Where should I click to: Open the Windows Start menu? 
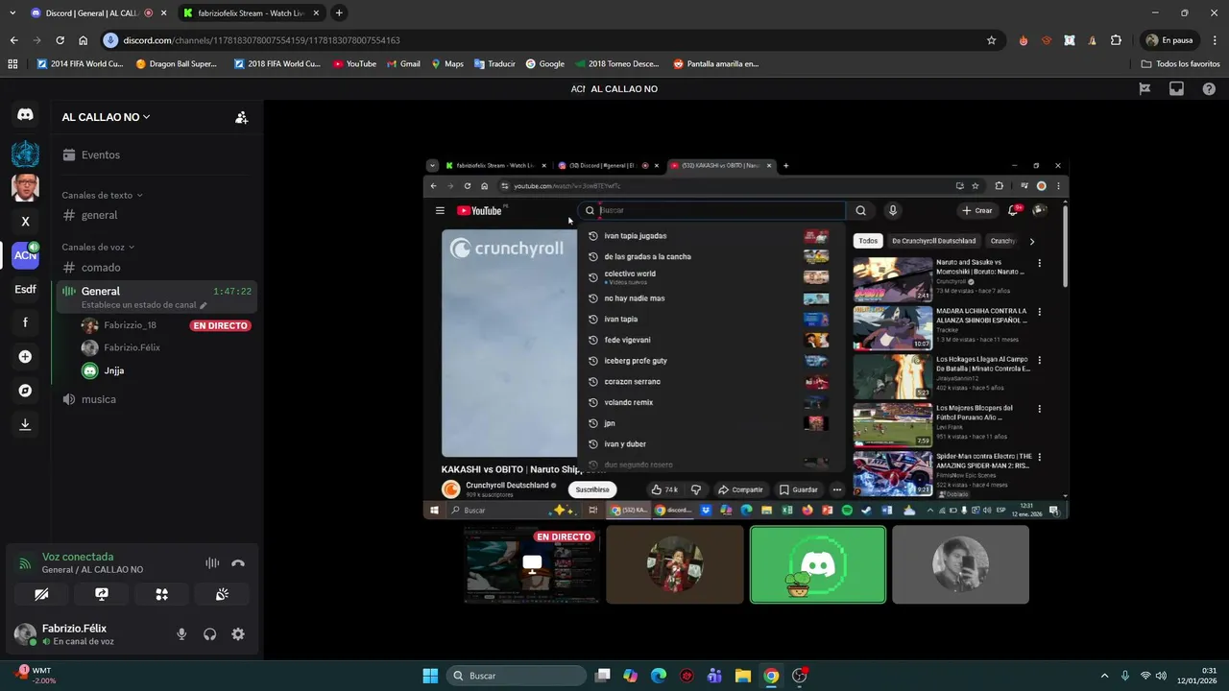coord(430,676)
